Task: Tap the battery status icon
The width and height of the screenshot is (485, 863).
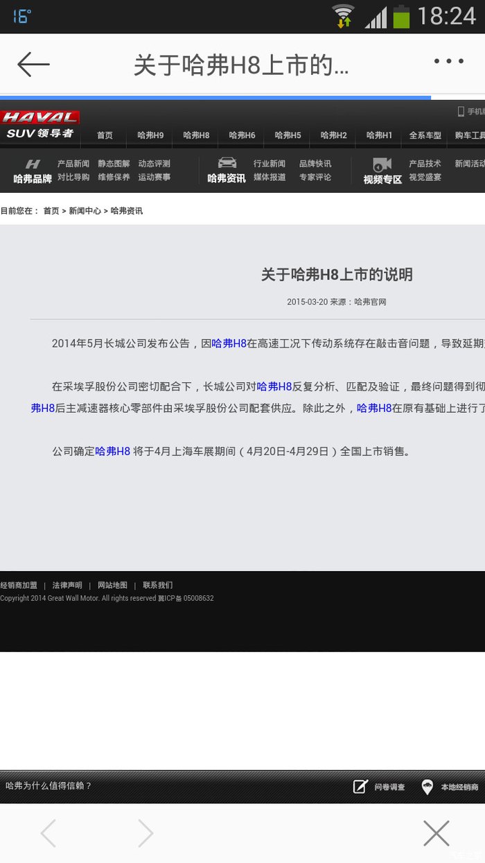Action: [401, 16]
